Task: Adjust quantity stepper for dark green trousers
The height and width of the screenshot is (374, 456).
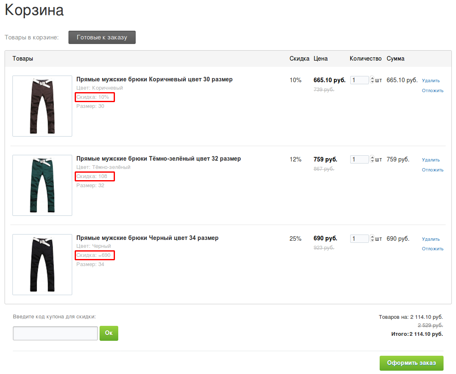Action: tap(372, 159)
